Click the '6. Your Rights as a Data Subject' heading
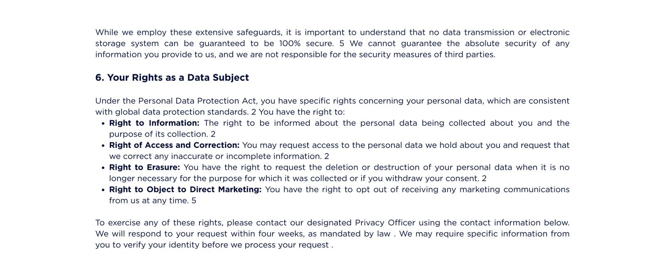The image size is (665, 277). 172,78
